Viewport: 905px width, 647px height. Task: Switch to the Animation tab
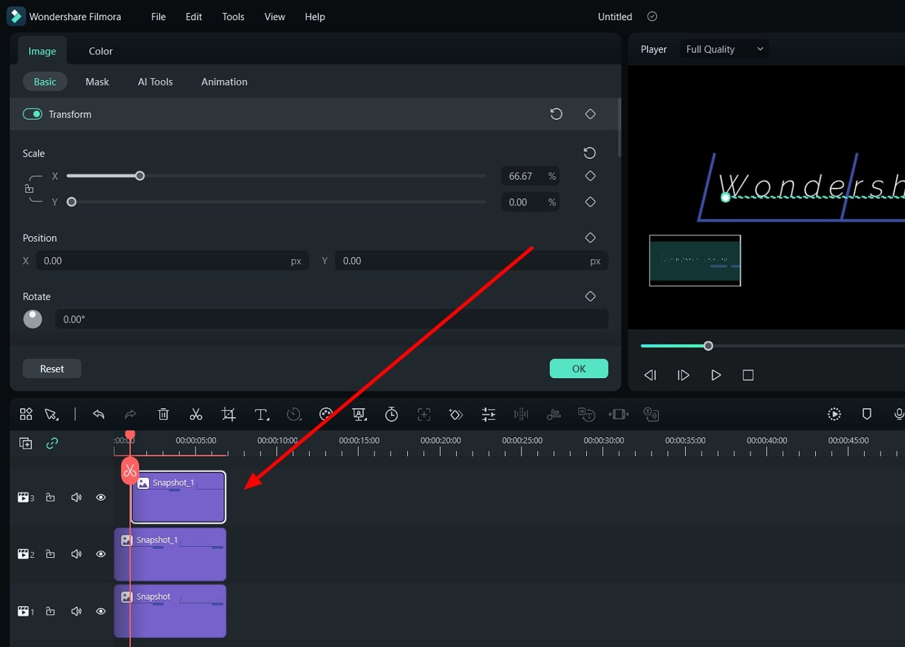pyautogui.click(x=224, y=82)
